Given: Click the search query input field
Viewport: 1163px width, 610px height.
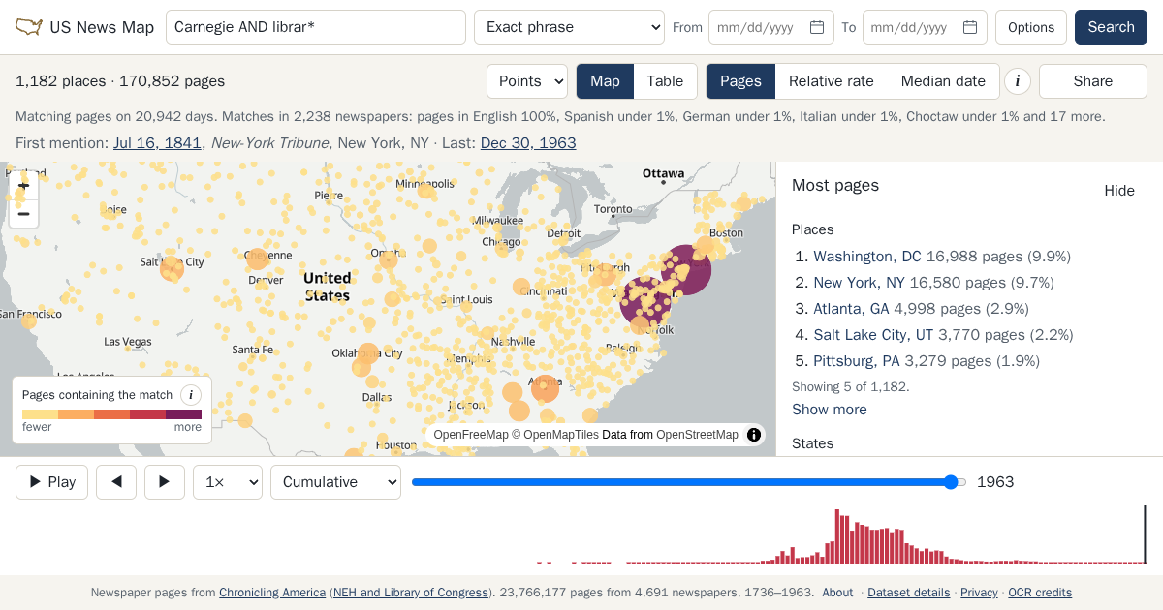Looking at the screenshot, I should [x=316, y=27].
